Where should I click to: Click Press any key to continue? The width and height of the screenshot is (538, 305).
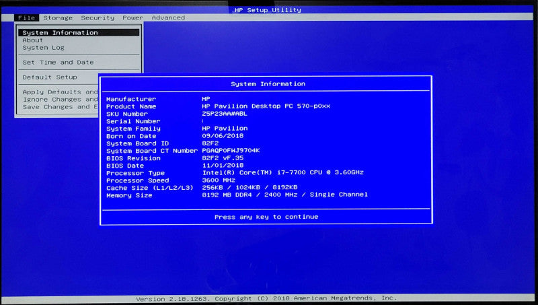(266, 217)
